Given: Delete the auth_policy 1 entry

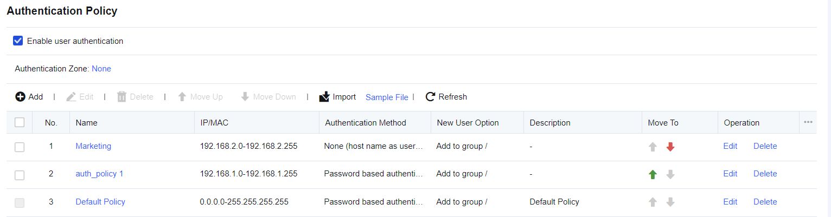Looking at the screenshot, I should [765, 174].
